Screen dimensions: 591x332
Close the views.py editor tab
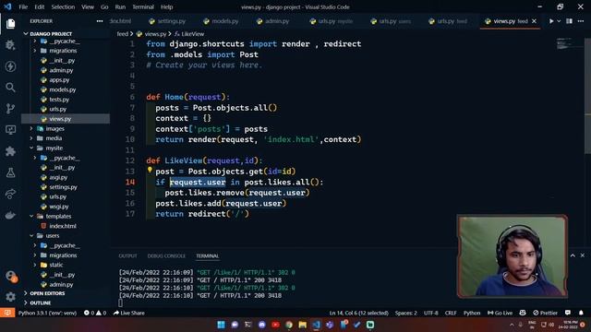[534, 21]
